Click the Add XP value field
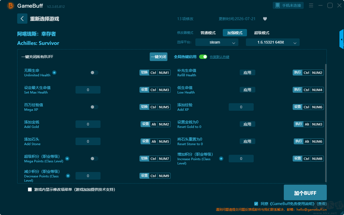Screen dimensions: 344x215 [x=241, y=107]
